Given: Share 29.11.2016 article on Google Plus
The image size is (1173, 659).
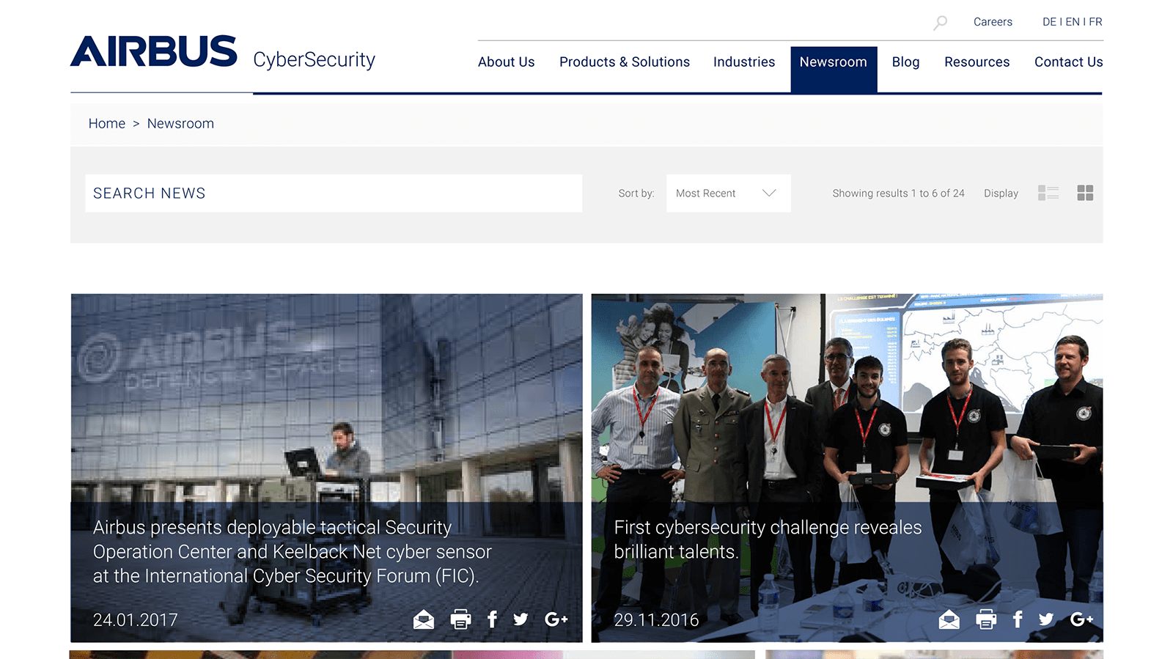Looking at the screenshot, I should 1081,620.
